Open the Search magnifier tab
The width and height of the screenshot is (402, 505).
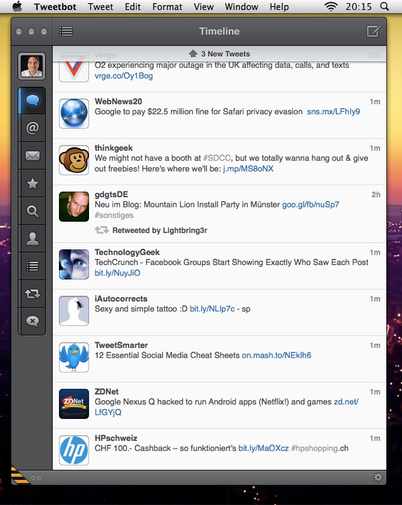pyautogui.click(x=32, y=211)
